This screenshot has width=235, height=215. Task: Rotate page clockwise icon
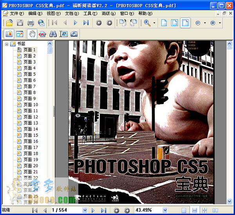(123, 23)
